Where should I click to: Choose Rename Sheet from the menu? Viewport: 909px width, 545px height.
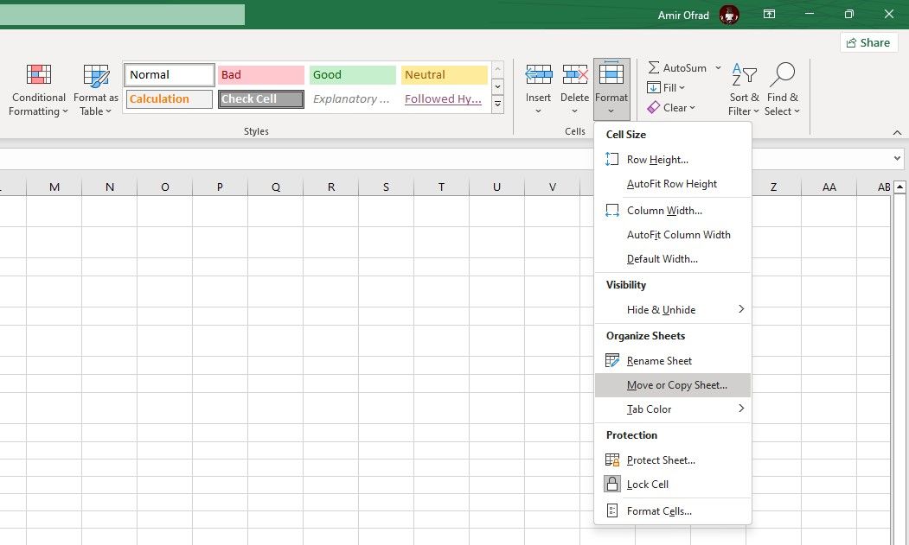[659, 360]
